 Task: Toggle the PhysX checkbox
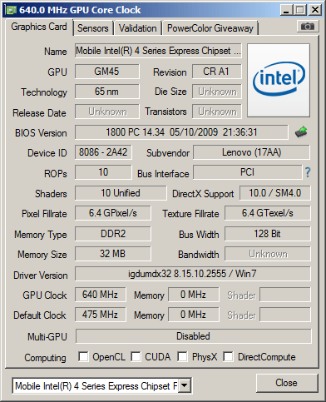182,357
